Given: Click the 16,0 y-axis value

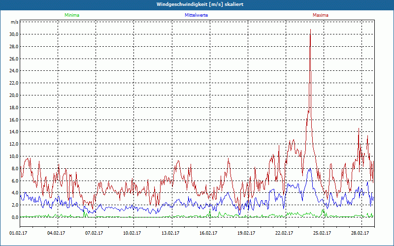Looking at the screenshot, I should click(14, 120).
